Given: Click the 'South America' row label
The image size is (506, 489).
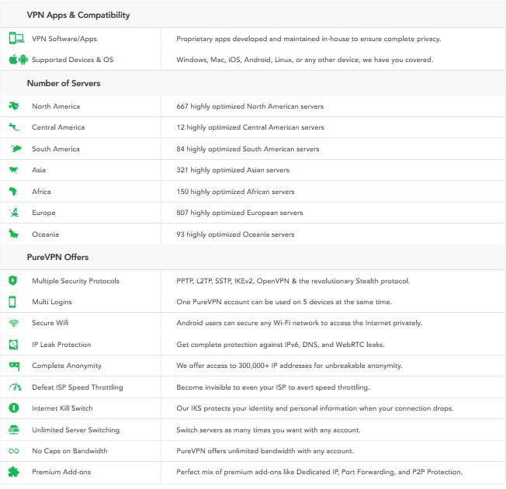Looking at the screenshot, I should point(56,149).
